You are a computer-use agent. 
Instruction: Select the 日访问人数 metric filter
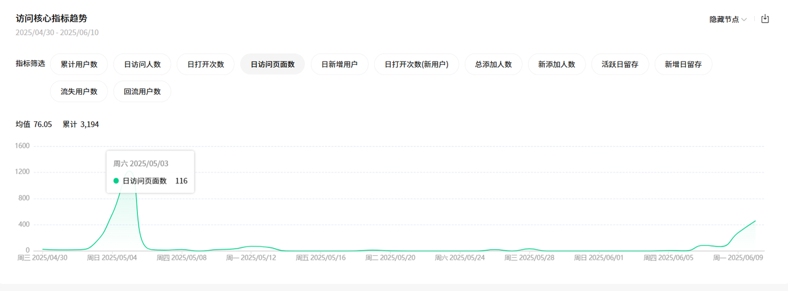click(142, 64)
